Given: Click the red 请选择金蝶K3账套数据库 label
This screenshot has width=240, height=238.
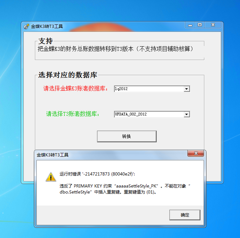Looking at the screenshot, I should click(76, 89).
